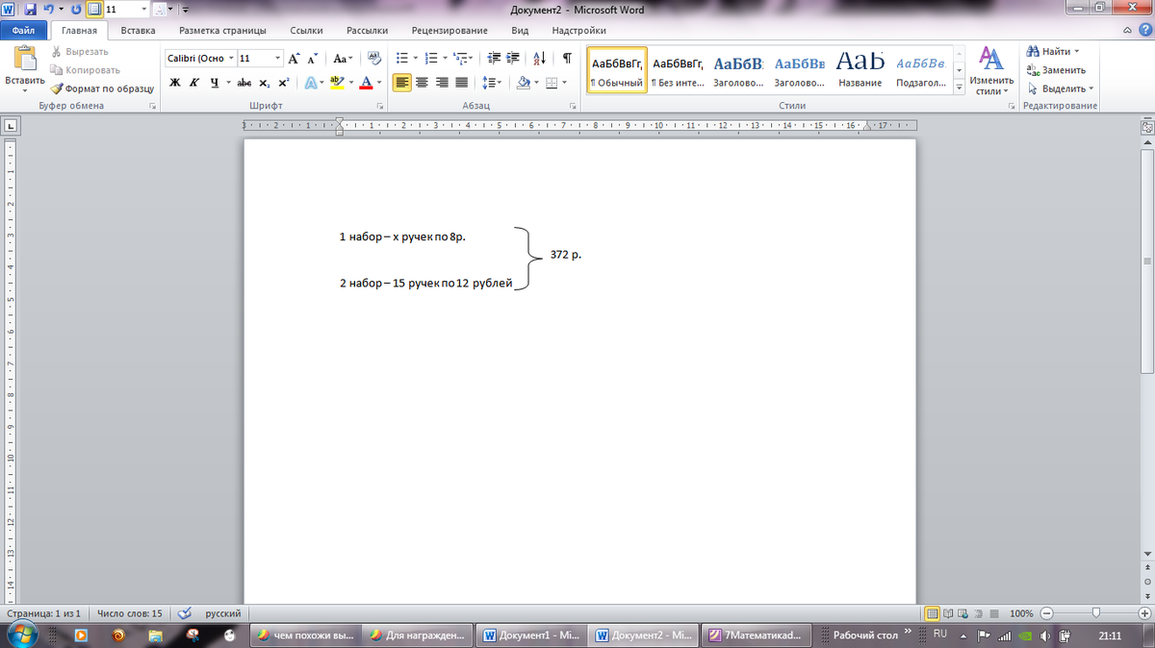Click the Sort (A-Z) icon
The width and height of the screenshot is (1155, 648).
(x=539, y=59)
